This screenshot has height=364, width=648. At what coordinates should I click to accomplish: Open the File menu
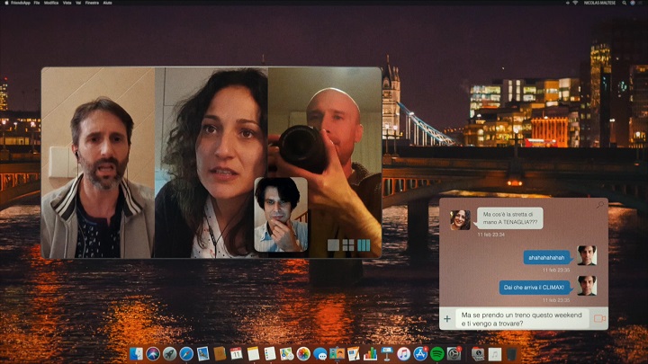coord(37,4)
